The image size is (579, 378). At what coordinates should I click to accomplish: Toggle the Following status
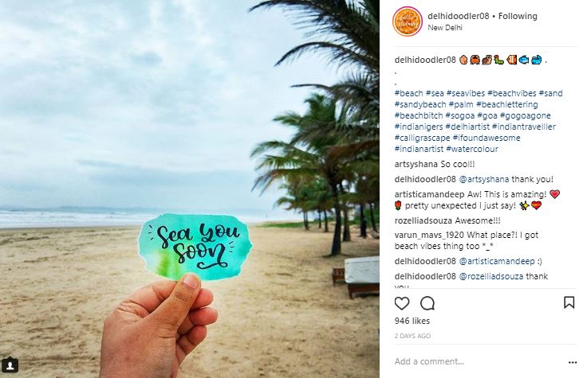[x=518, y=16]
